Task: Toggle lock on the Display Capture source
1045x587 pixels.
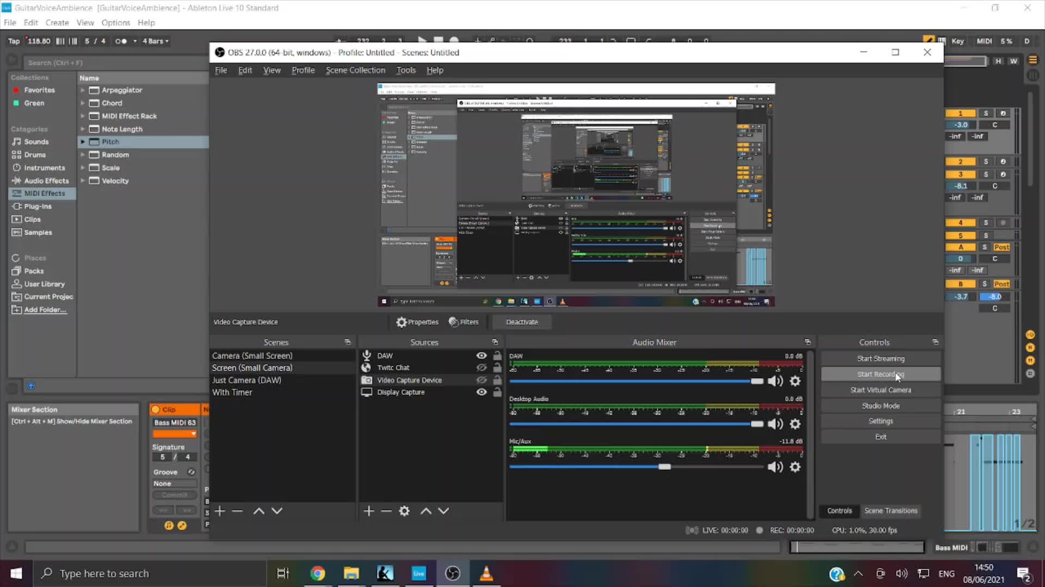Action: coord(497,392)
